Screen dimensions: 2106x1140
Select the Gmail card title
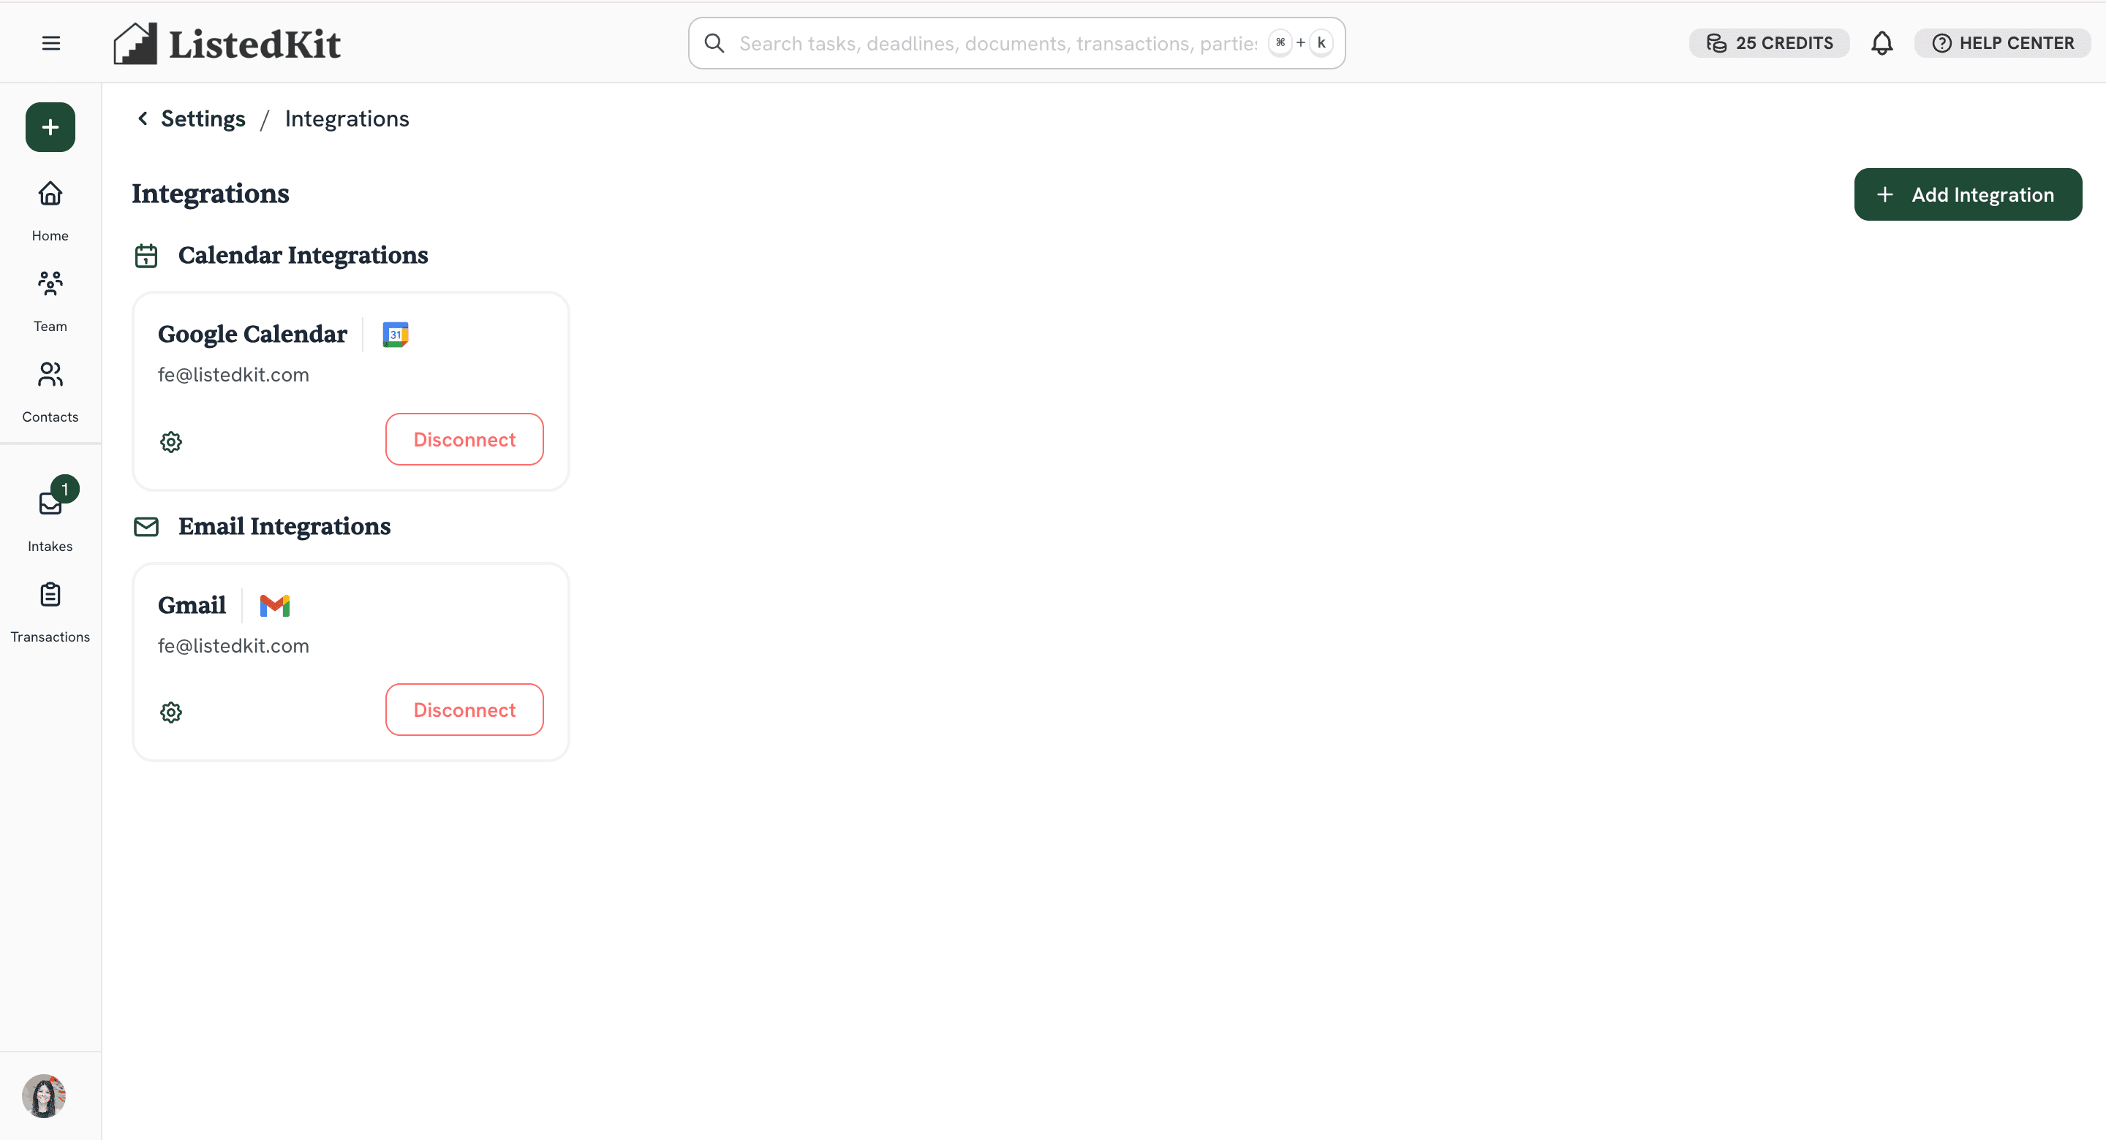pyautogui.click(x=192, y=605)
